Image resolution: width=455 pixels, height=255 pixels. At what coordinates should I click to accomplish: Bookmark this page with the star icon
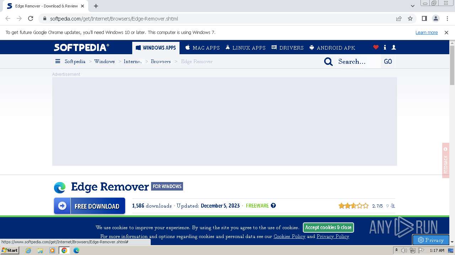tap(410, 19)
